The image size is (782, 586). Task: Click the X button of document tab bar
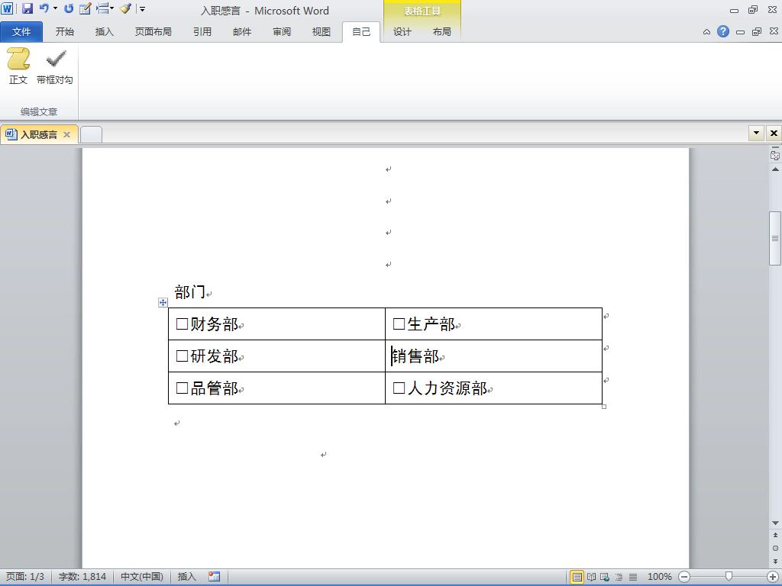coord(774,133)
